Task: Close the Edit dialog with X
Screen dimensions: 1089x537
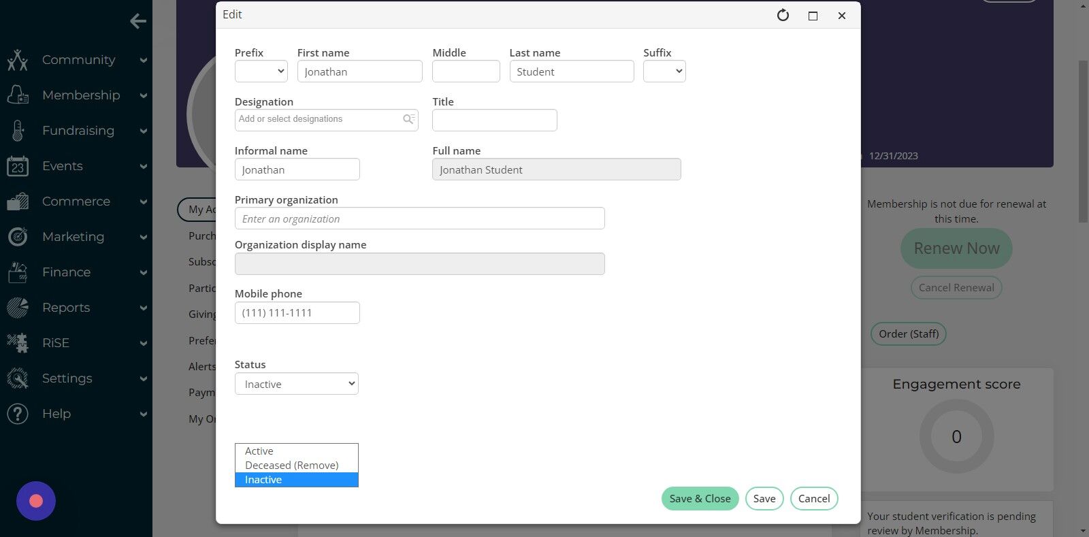Action: [x=842, y=16]
